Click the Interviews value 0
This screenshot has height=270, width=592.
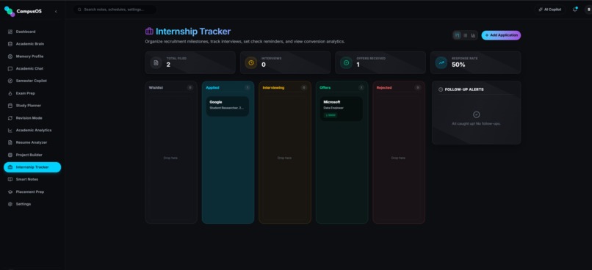point(264,65)
